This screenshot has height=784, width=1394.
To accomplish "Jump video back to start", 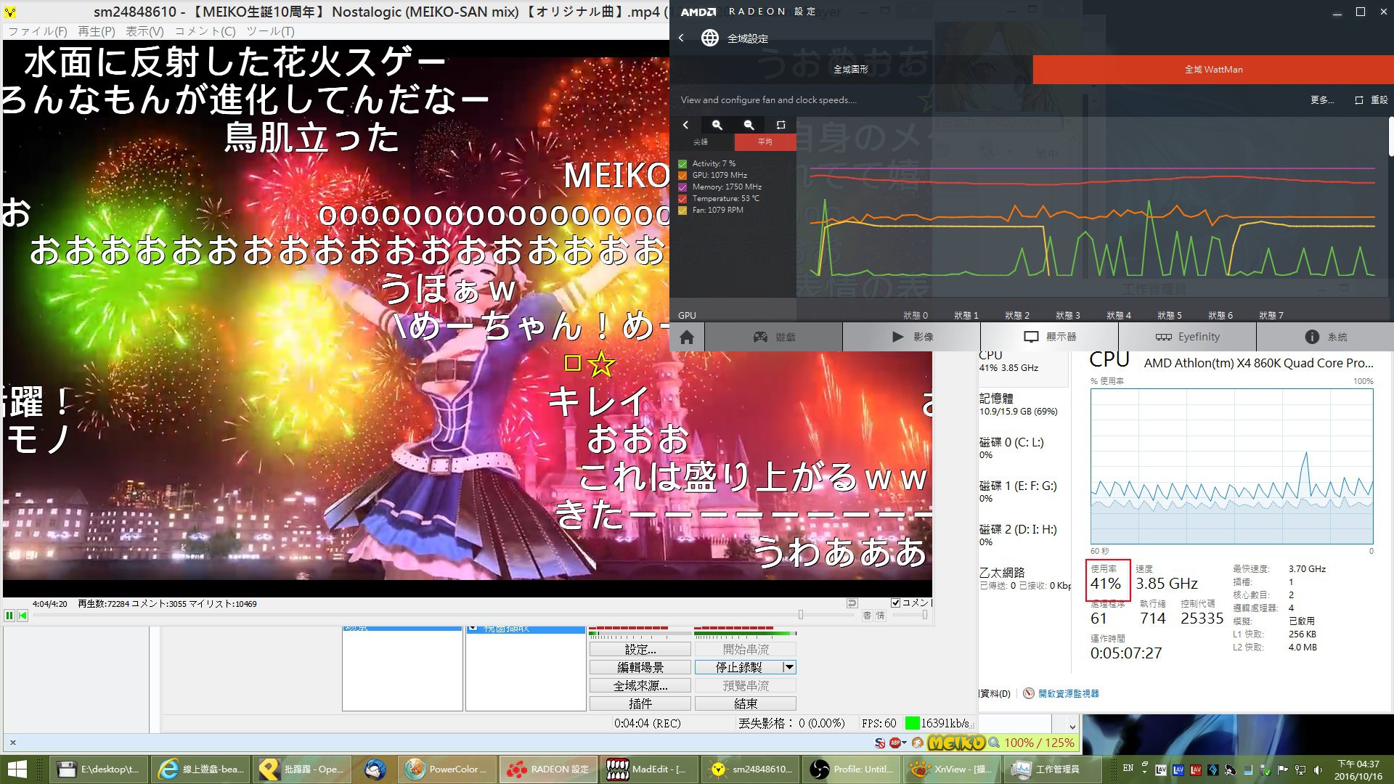I will tap(23, 616).
